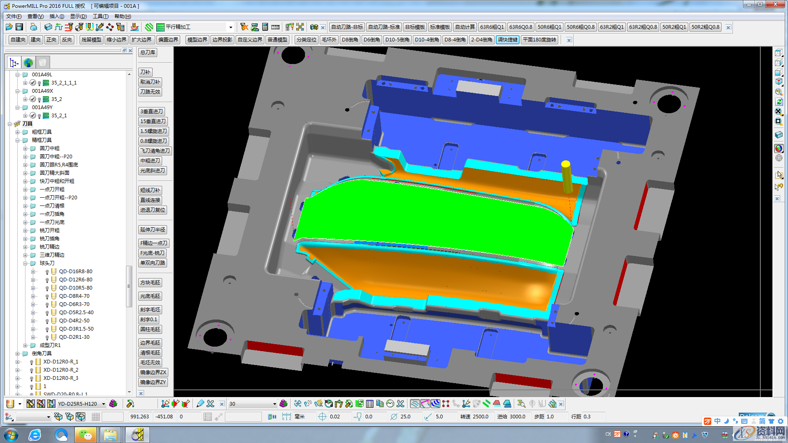Collapse the 球头刀 tree folder

[x=25, y=263]
